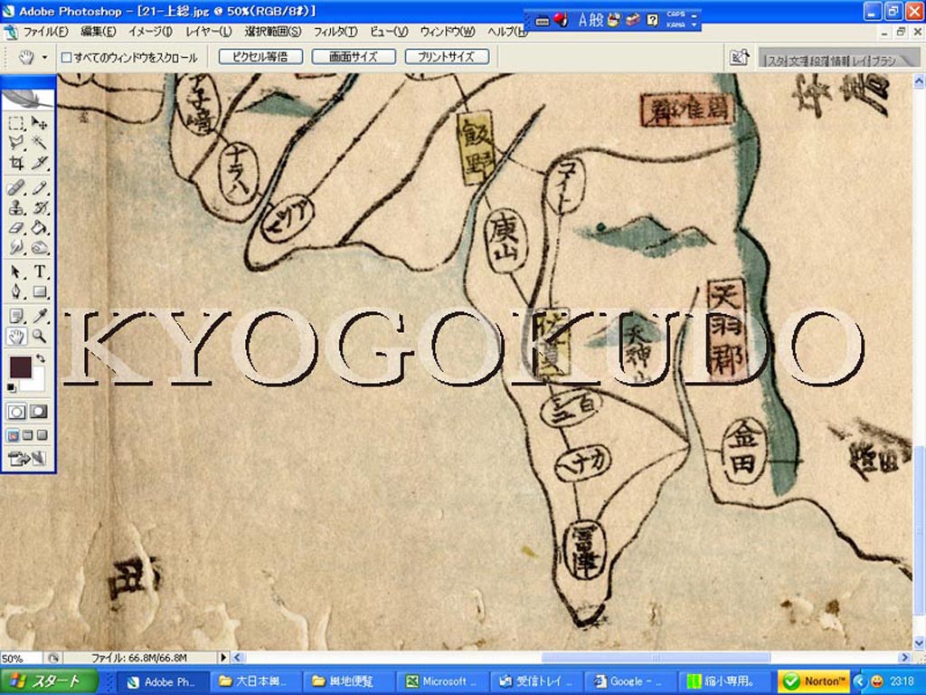Swap foreground and background colors

point(40,358)
